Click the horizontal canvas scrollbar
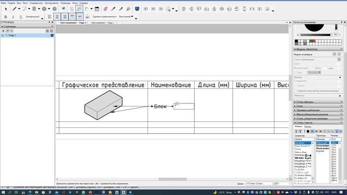Screen dimensions: 347x195 click(172, 179)
